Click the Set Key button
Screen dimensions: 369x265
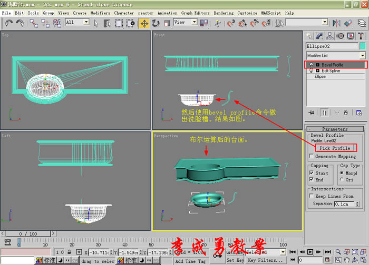click(x=235, y=260)
